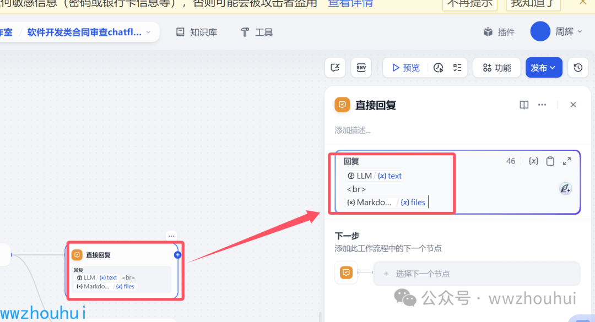Open version history icon beside publish
The height and width of the screenshot is (322, 595).
578,68
